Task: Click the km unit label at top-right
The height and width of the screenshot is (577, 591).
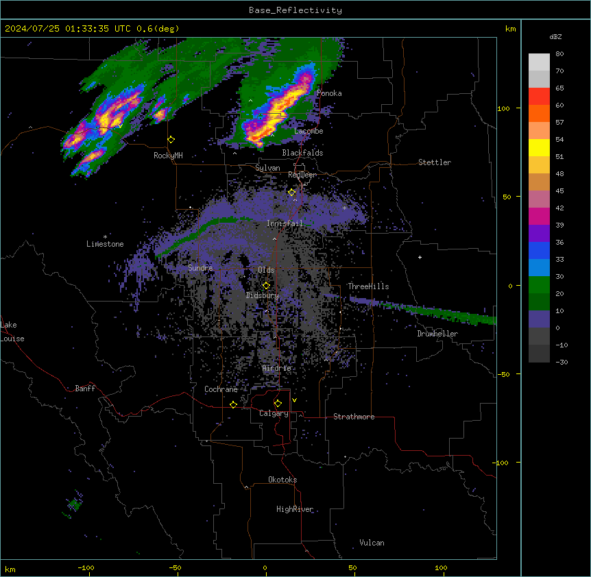Action: [510, 29]
